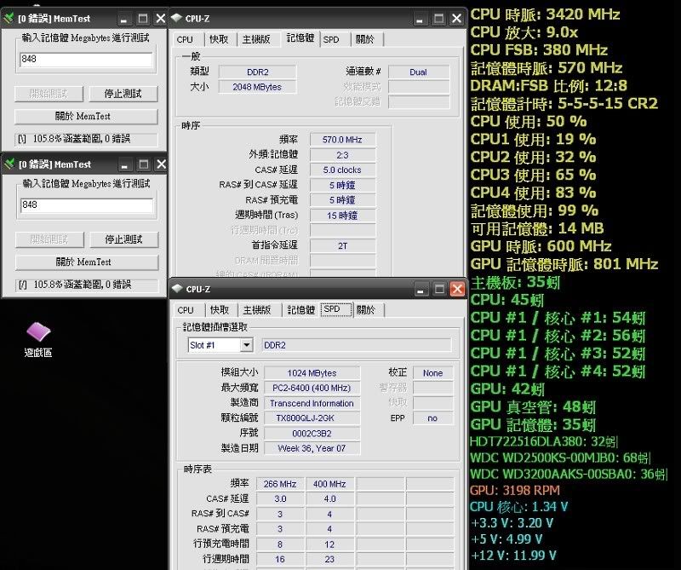Open 快取 tab in lower CPU-Z
The image size is (681, 570).
[x=220, y=310]
